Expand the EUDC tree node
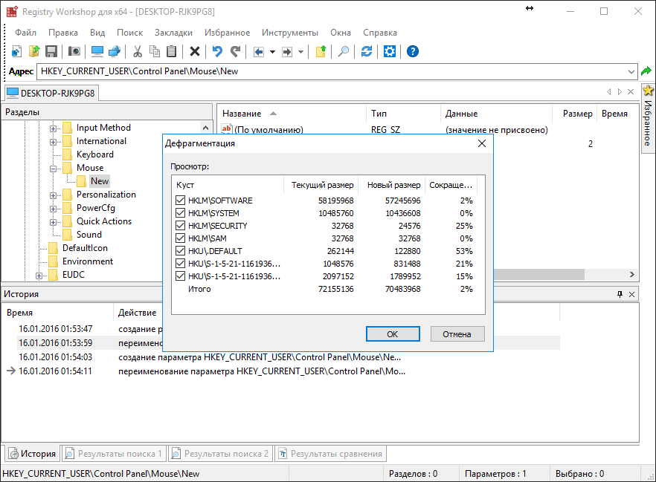This screenshot has height=482, width=656. [x=39, y=276]
